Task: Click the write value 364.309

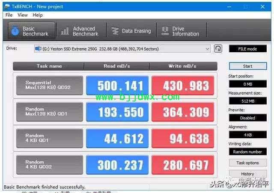Action: [183, 112]
